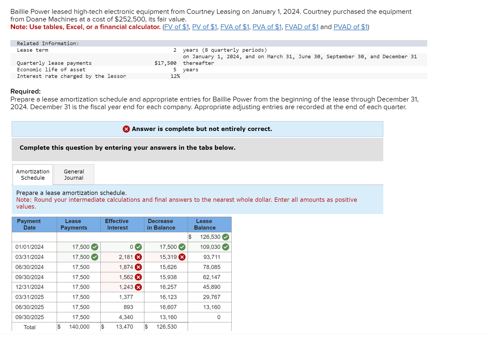Screen dimensions: 490x339
Task: Click the 1,874 effective interest cell
Action: tap(122, 267)
